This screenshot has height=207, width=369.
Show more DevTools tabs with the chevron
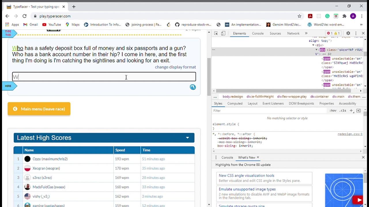pyautogui.click(x=306, y=33)
